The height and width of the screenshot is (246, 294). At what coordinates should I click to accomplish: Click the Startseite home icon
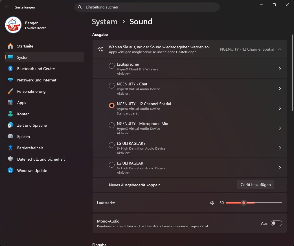pyautogui.click(x=10, y=46)
